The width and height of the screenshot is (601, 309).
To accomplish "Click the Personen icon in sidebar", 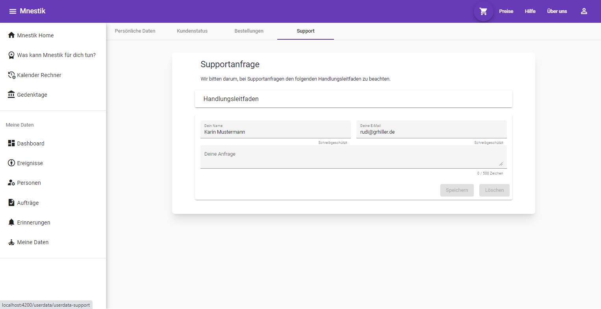I will pyautogui.click(x=11, y=183).
